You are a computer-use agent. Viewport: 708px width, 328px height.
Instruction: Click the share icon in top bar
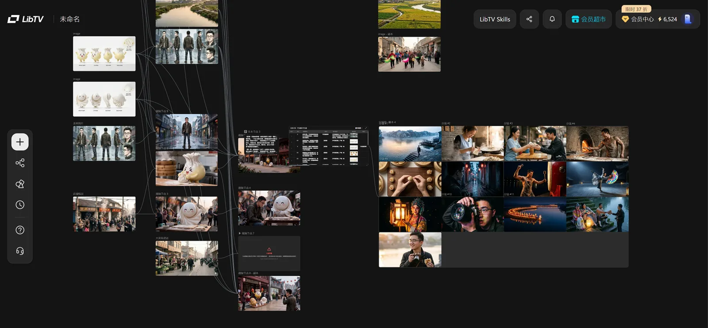pyautogui.click(x=529, y=19)
